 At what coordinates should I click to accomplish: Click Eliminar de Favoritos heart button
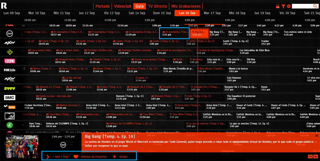click(x=90, y=157)
